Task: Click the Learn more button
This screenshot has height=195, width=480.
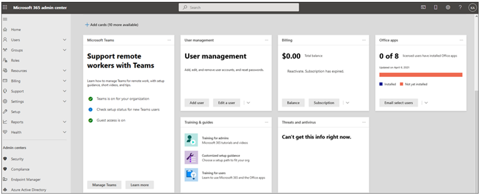Action: [140, 185]
